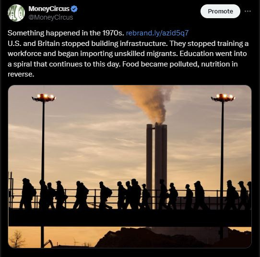This screenshot has height=257, width=260.
Task: Click the right floodlight lamp in the photo
Action: [223, 98]
